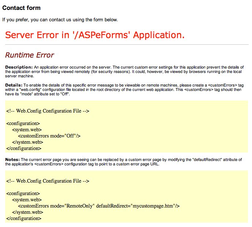The image size is (252, 227).
Task: Click the bold "Description:" label
Action: coord(19,67)
